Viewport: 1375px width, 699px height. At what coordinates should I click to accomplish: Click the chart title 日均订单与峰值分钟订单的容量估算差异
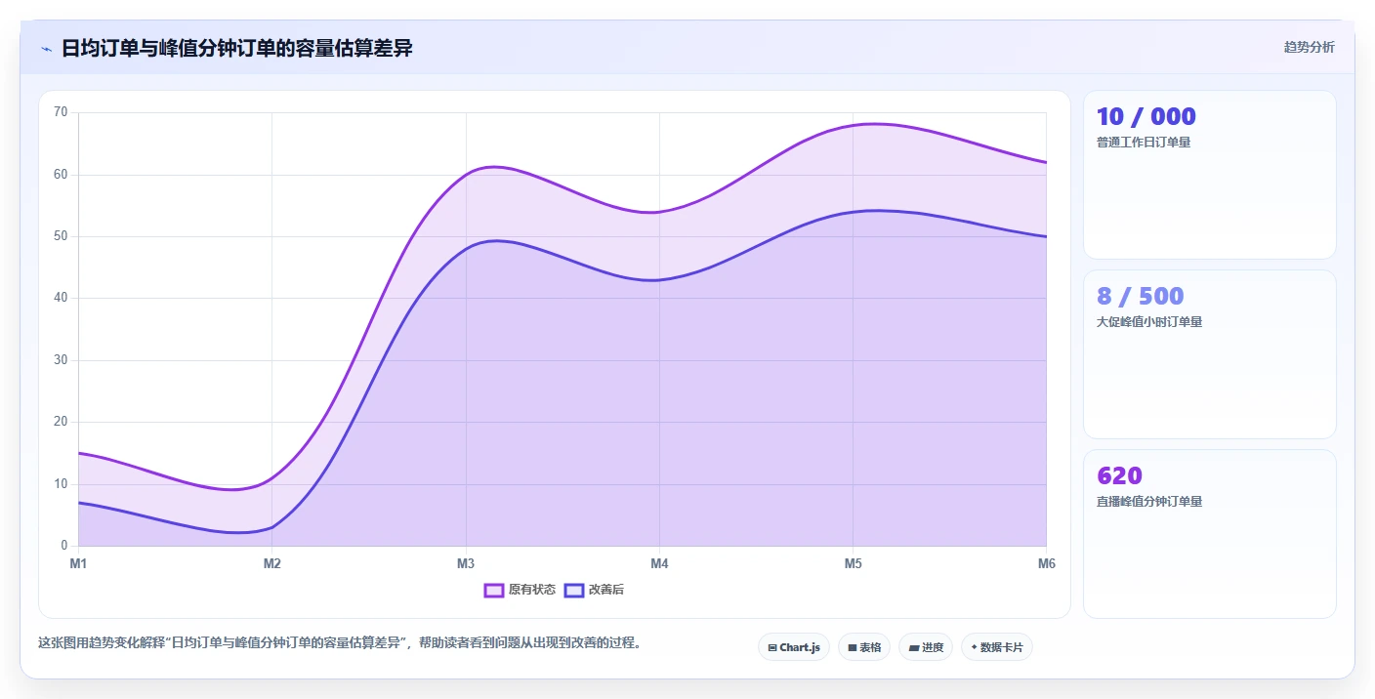(x=237, y=49)
